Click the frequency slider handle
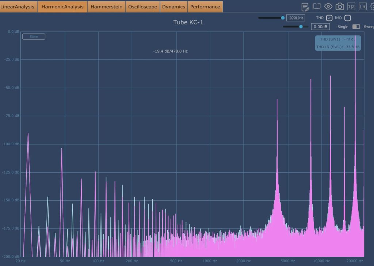The height and width of the screenshot is (266, 374). (x=283, y=18)
